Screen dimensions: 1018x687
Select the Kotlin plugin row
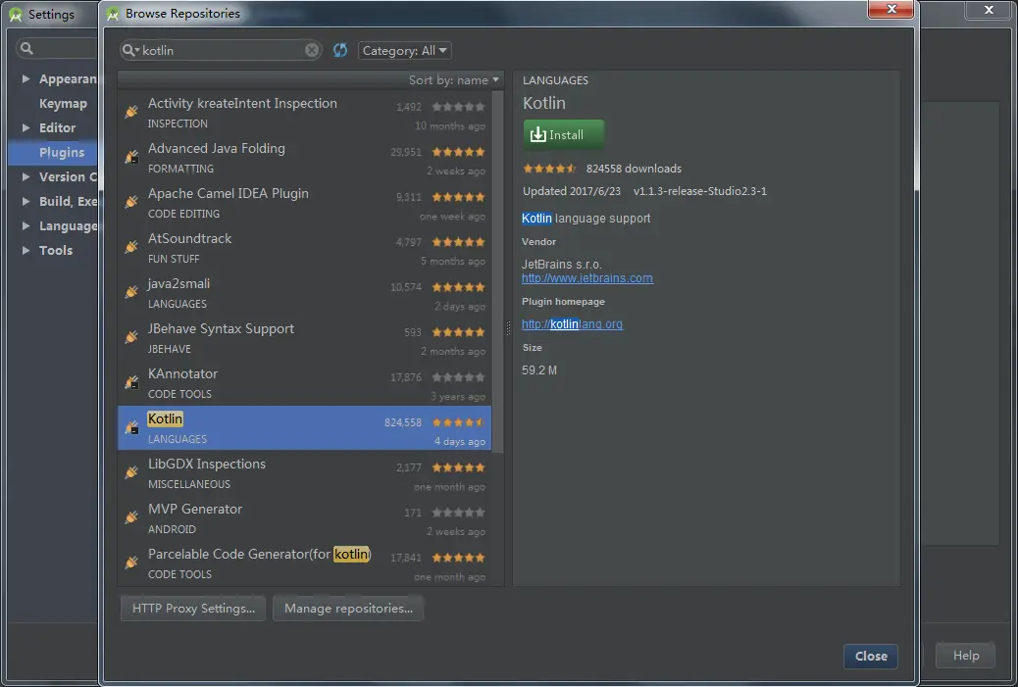pyautogui.click(x=304, y=428)
